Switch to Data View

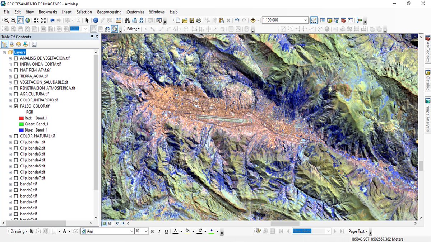tap(105, 223)
